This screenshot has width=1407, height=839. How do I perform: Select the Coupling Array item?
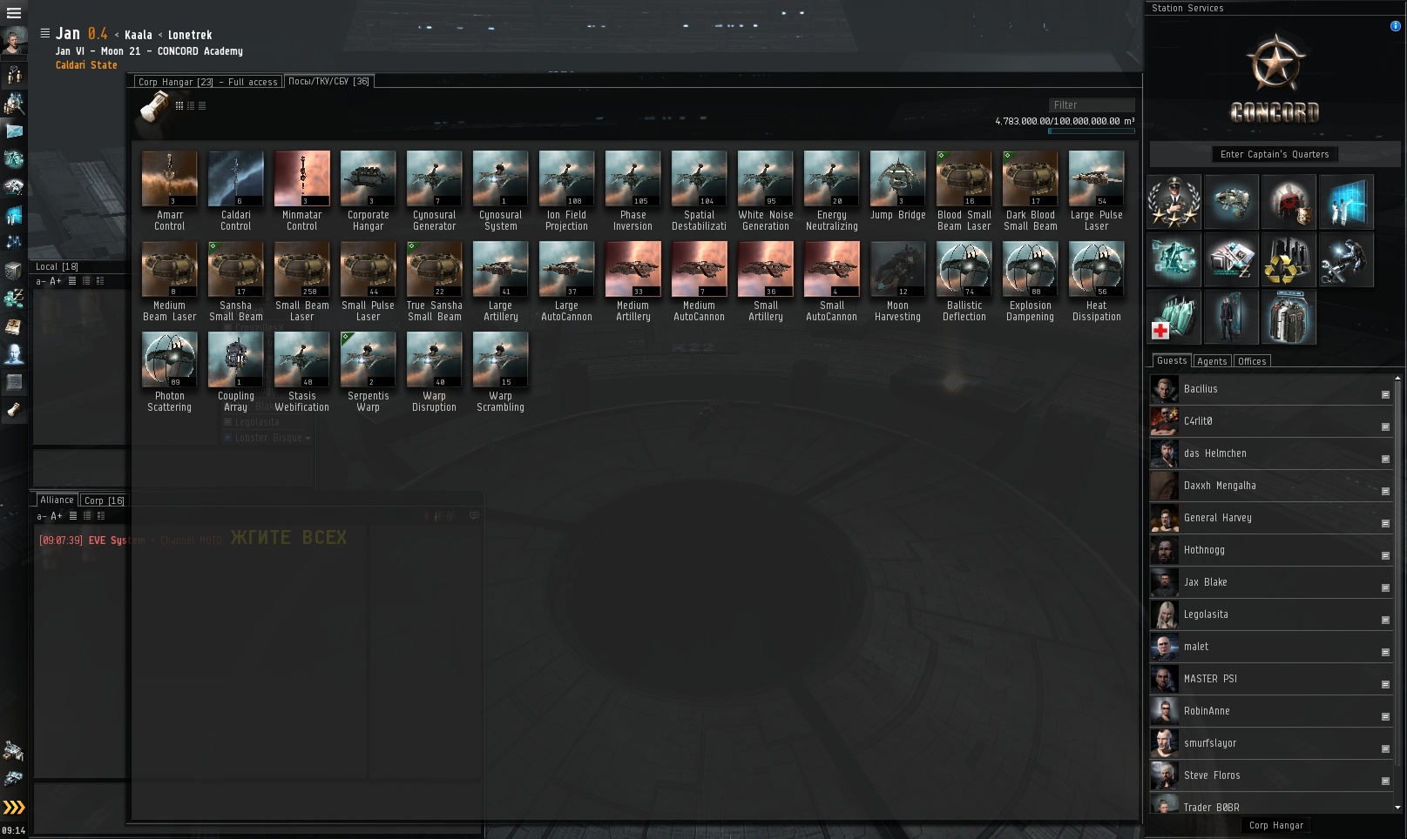tap(235, 373)
